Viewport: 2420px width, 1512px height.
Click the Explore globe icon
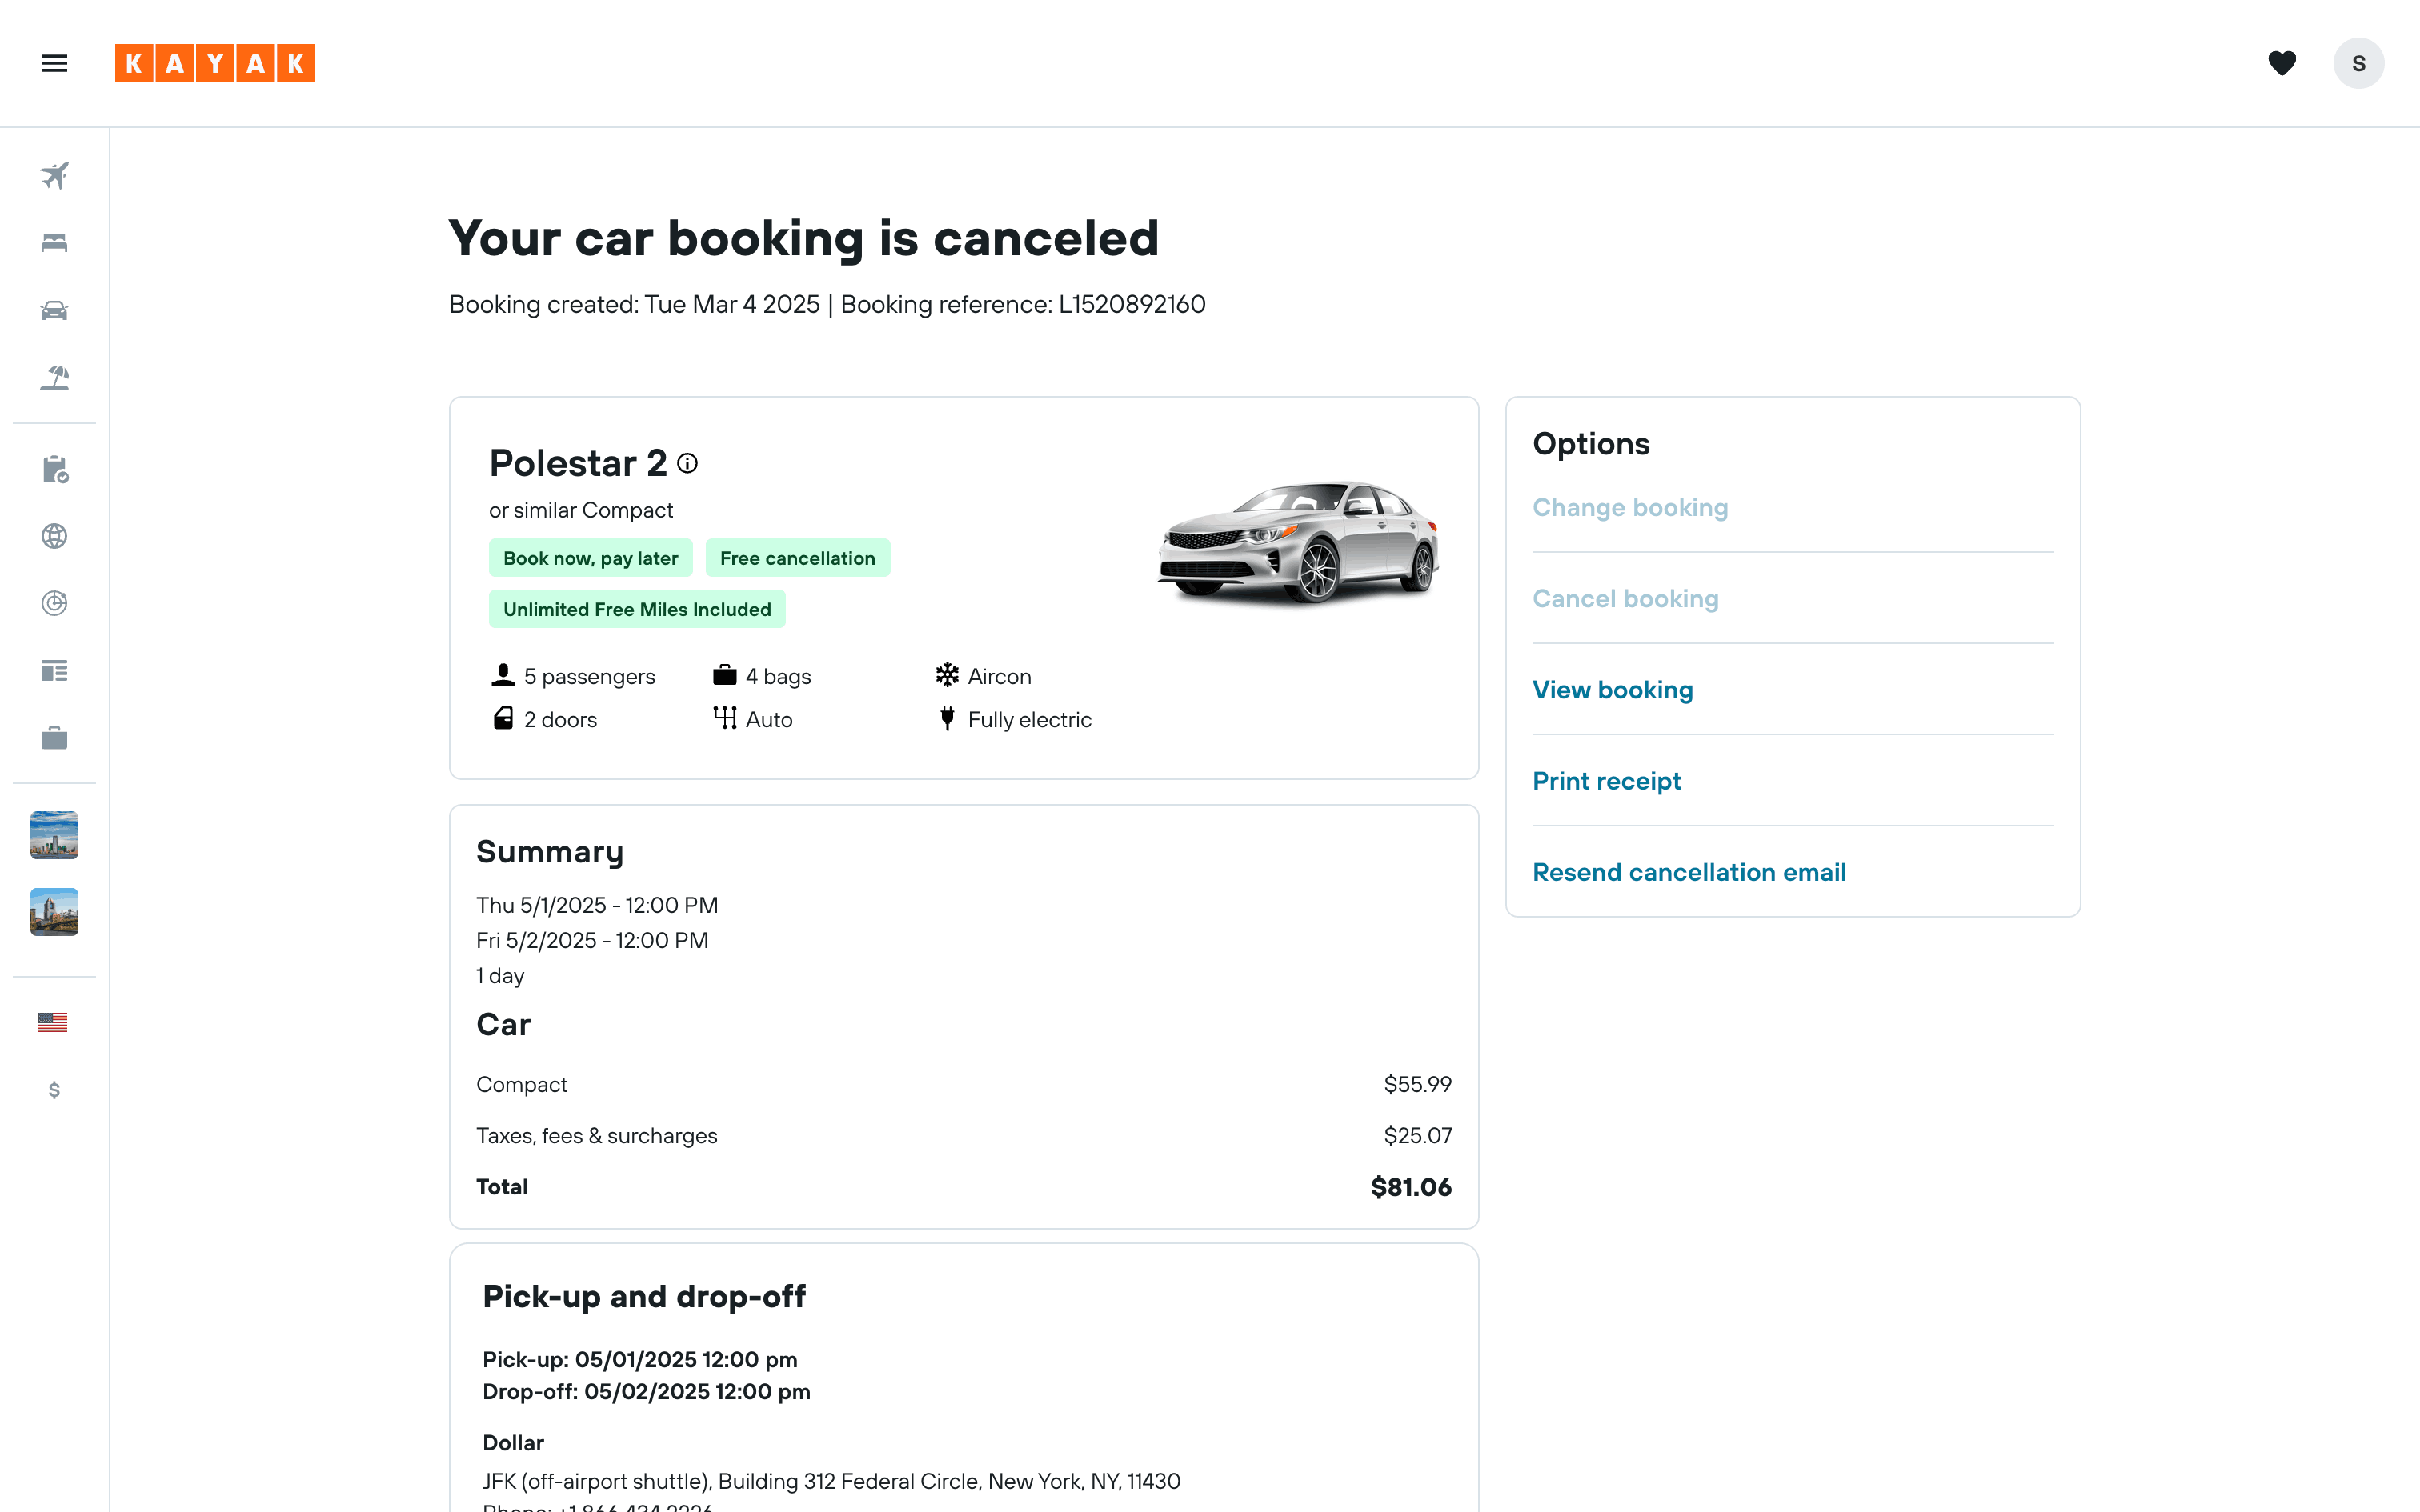54,536
